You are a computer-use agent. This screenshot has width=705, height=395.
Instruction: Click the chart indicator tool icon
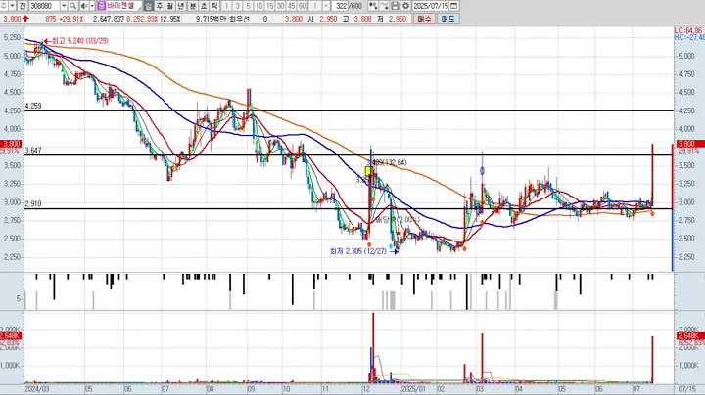pos(373,6)
